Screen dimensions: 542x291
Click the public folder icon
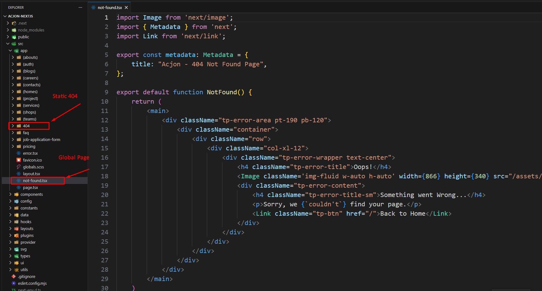(x=14, y=37)
